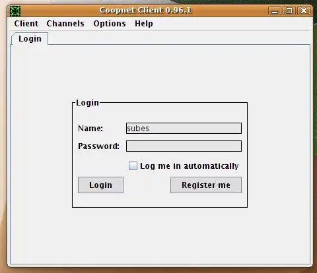Screen dimensions: 317x273
Task: Select the Login tab
Action: [x=30, y=39]
